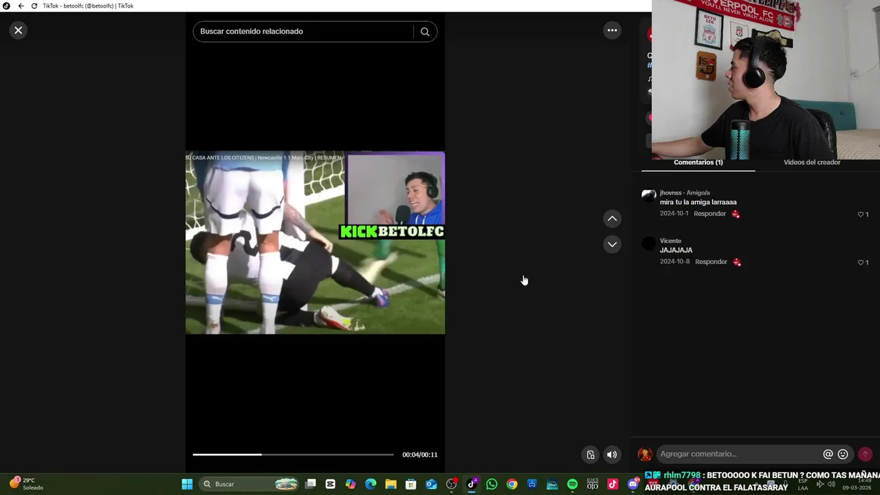Open CapCut from the taskbar
Screen dimensions: 880x495
click(331, 484)
